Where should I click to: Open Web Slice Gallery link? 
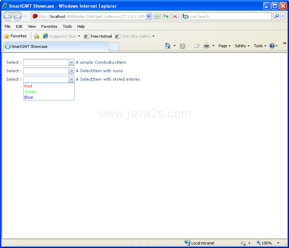pyautogui.click(x=135, y=36)
